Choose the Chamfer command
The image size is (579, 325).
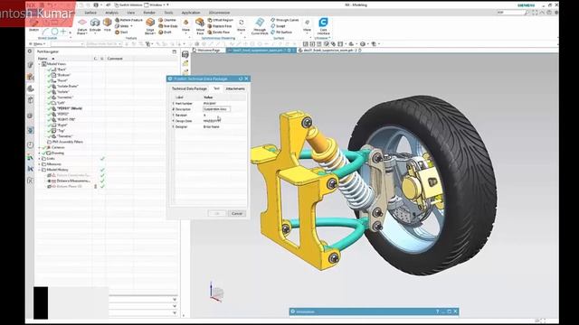(167, 20)
